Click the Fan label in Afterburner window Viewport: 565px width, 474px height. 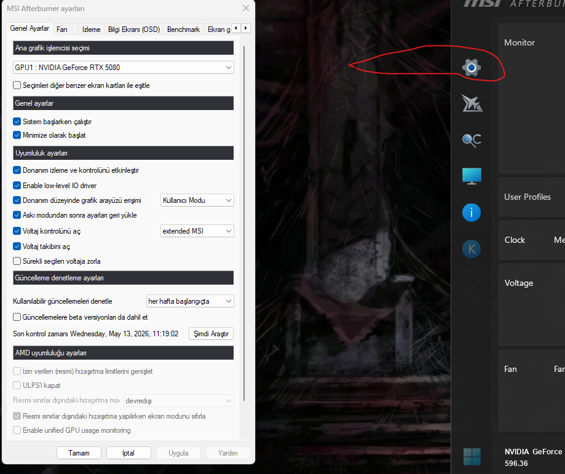pyautogui.click(x=510, y=369)
